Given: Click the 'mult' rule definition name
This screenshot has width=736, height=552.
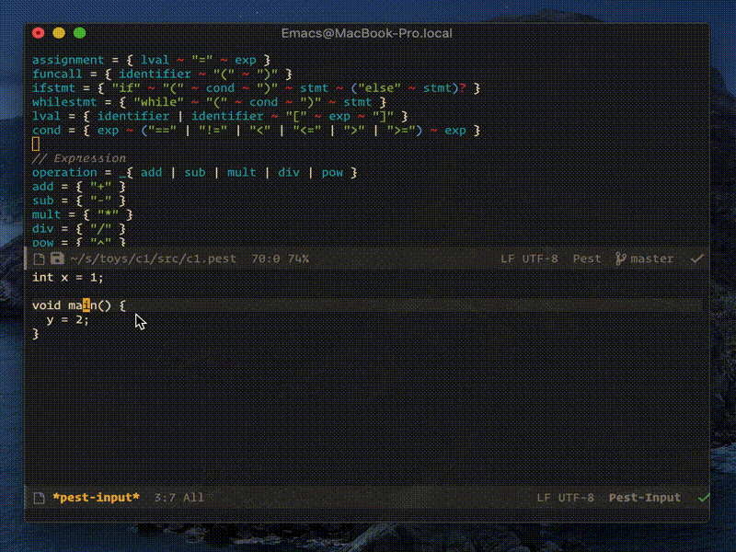Looking at the screenshot, I should tap(46, 215).
